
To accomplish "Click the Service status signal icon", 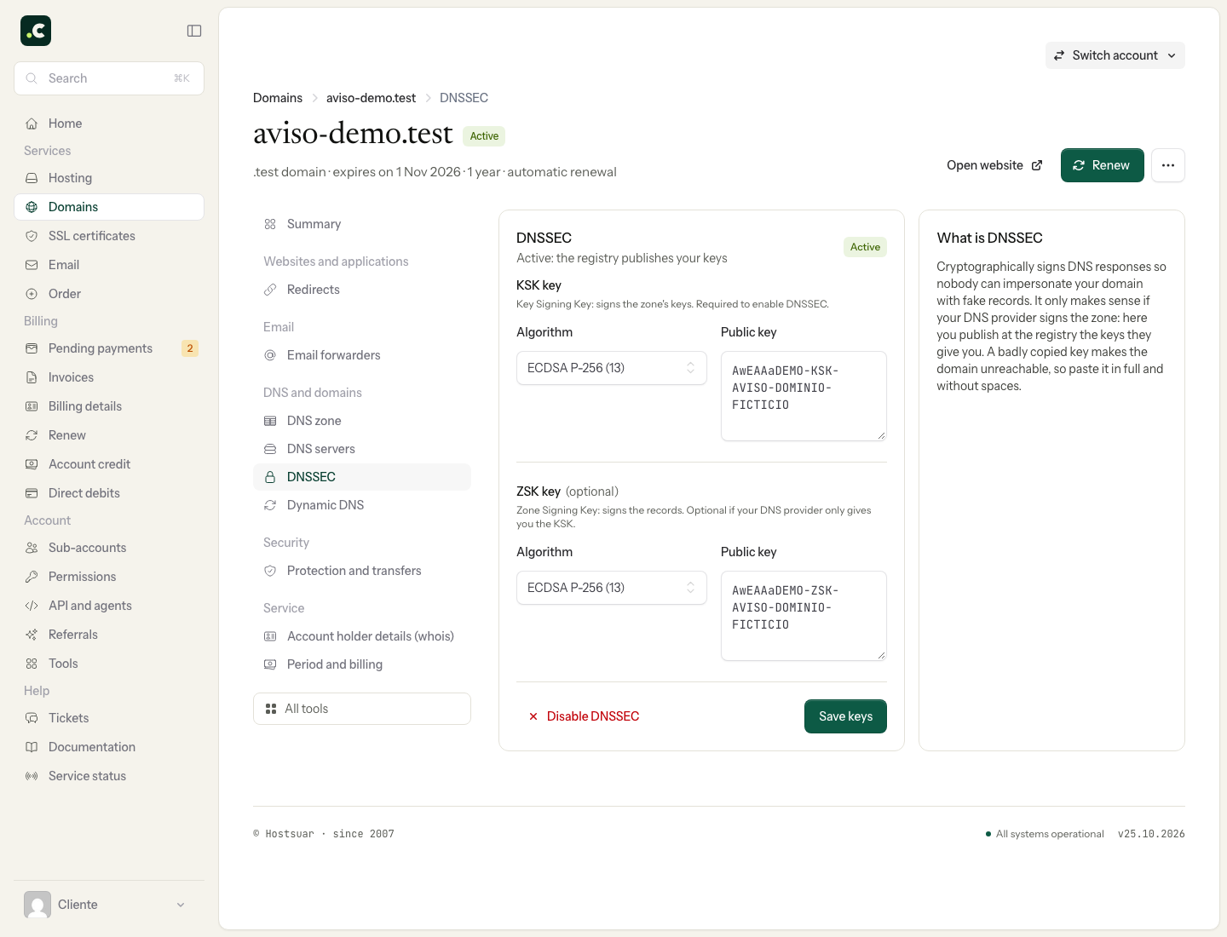I will pos(32,776).
